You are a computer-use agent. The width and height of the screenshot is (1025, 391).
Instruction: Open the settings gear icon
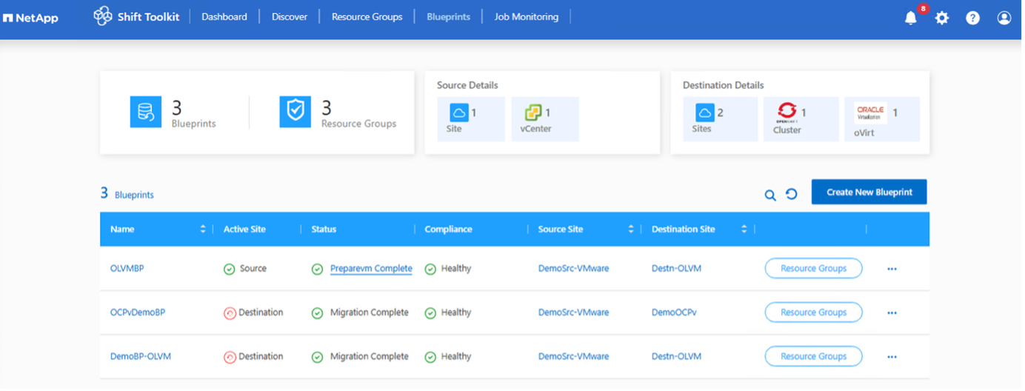click(x=942, y=18)
